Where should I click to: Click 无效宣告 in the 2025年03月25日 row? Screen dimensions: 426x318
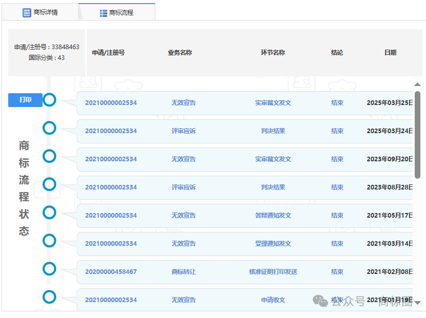pyautogui.click(x=184, y=103)
